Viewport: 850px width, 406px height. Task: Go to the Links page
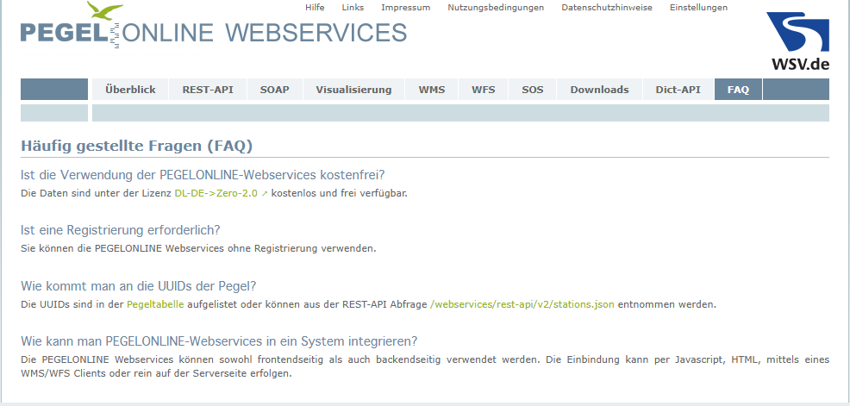click(x=353, y=8)
